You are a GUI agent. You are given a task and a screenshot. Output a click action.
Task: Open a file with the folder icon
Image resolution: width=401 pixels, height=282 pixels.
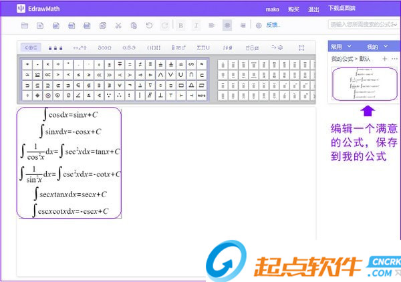[x=25, y=25]
